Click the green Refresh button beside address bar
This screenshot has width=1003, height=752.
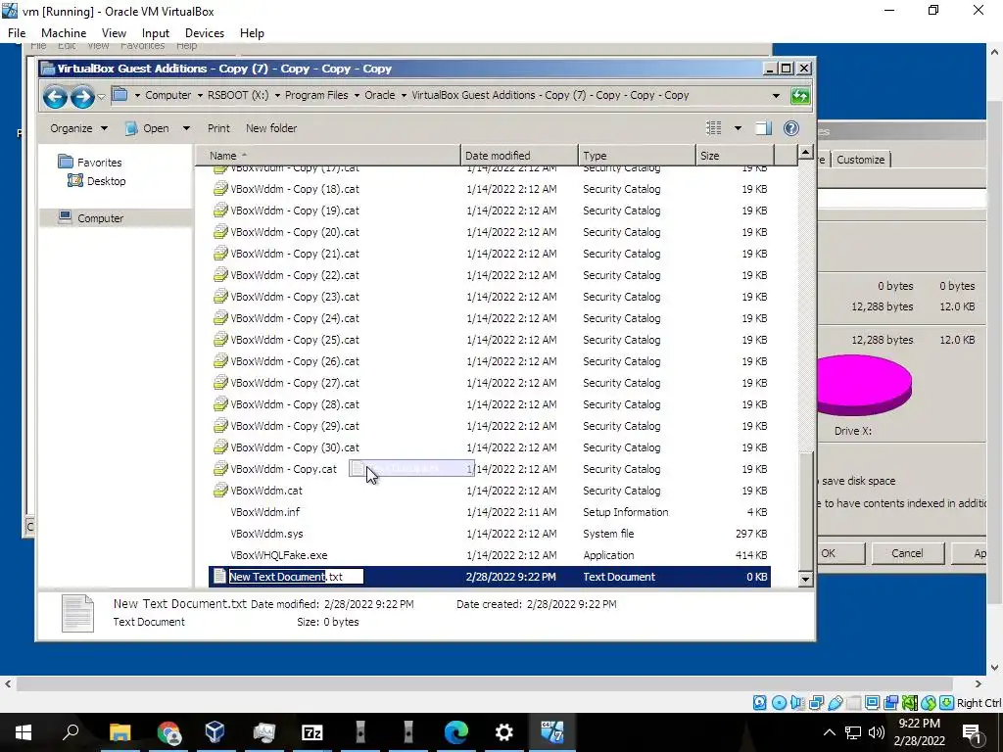tap(800, 96)
